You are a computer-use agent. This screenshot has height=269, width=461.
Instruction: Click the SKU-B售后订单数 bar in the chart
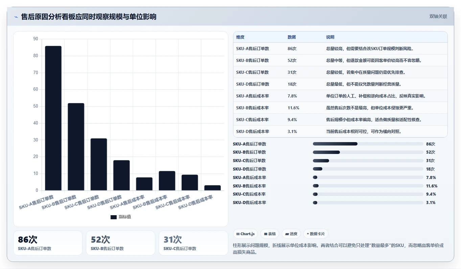(76, 147)
